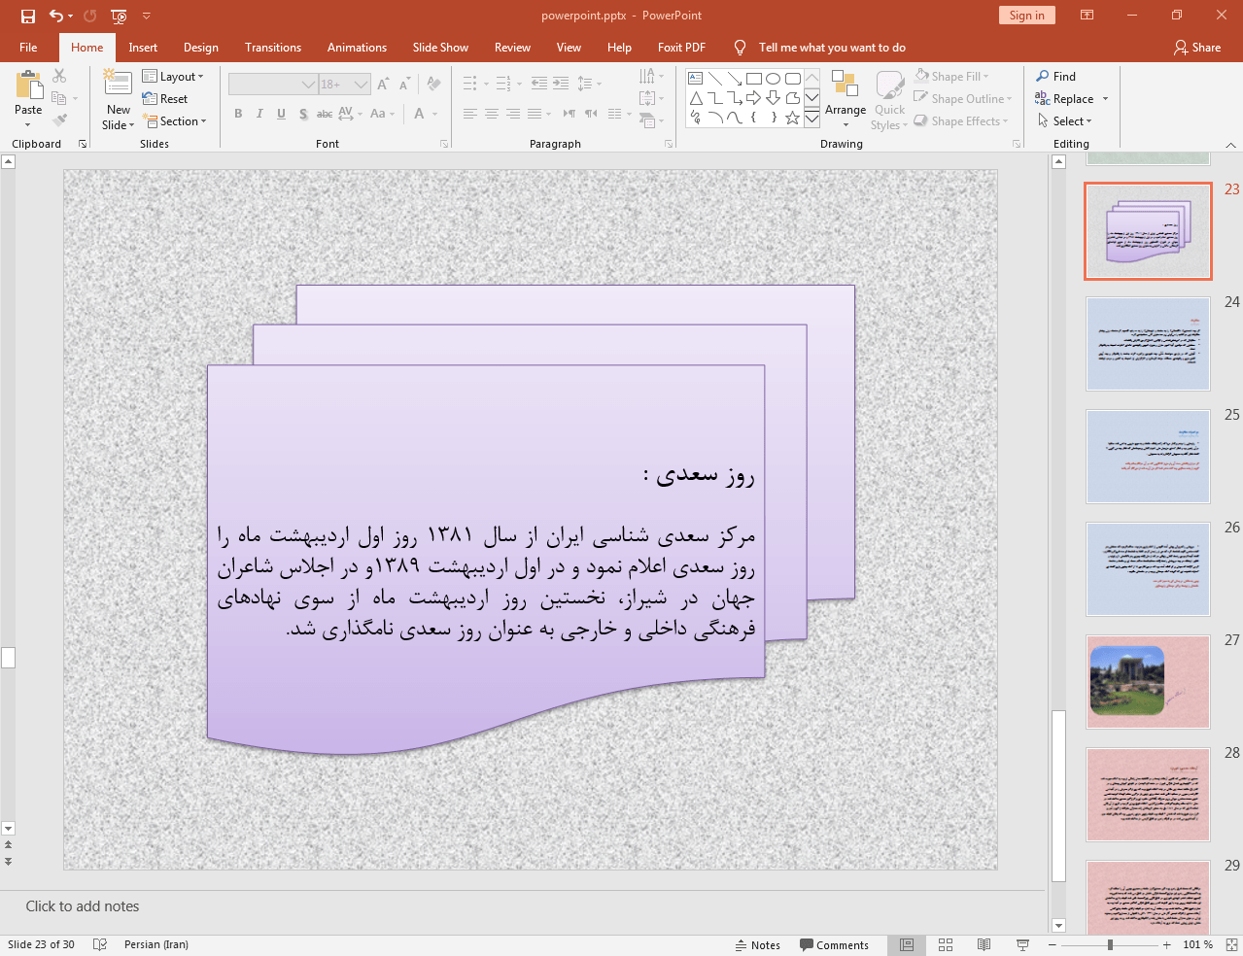Open the Design tab
Screen dimensions: 1243x956
tap(201, 47)
